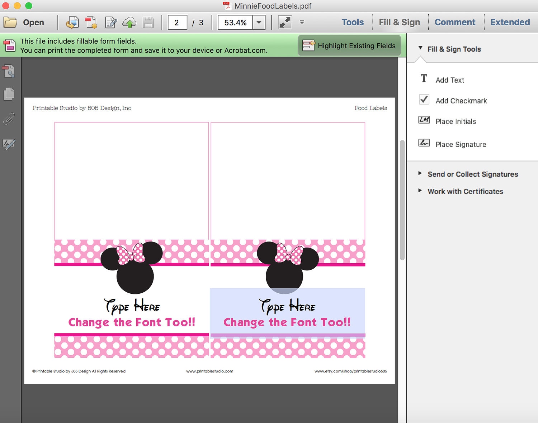Click the page number input field

pos(177,22)
